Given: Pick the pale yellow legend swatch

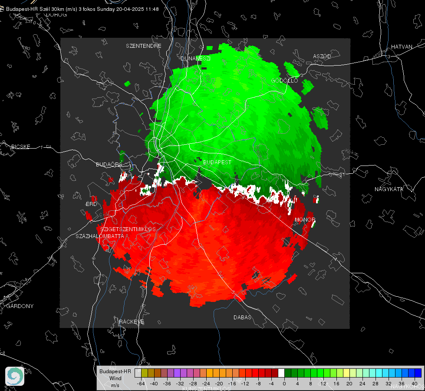Looking at the screenshot, I should tap(346, 373).
